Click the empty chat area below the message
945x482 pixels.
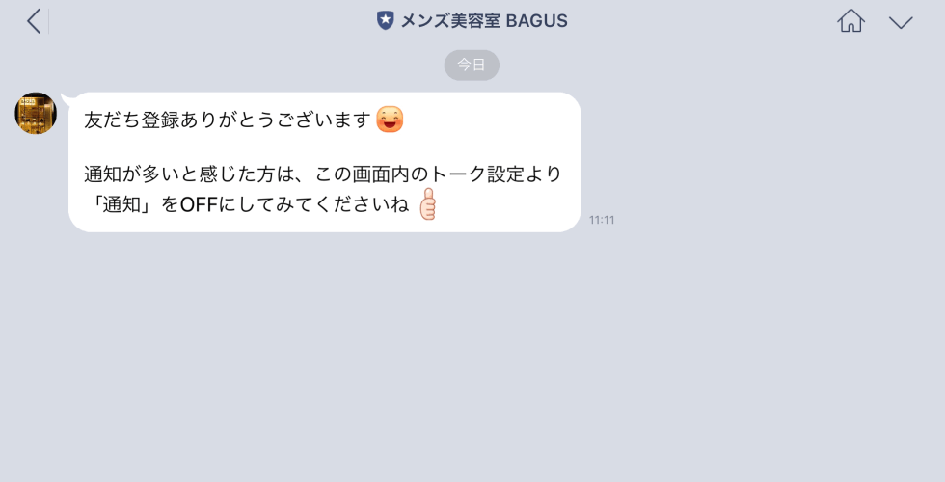(x=472, y=356)
